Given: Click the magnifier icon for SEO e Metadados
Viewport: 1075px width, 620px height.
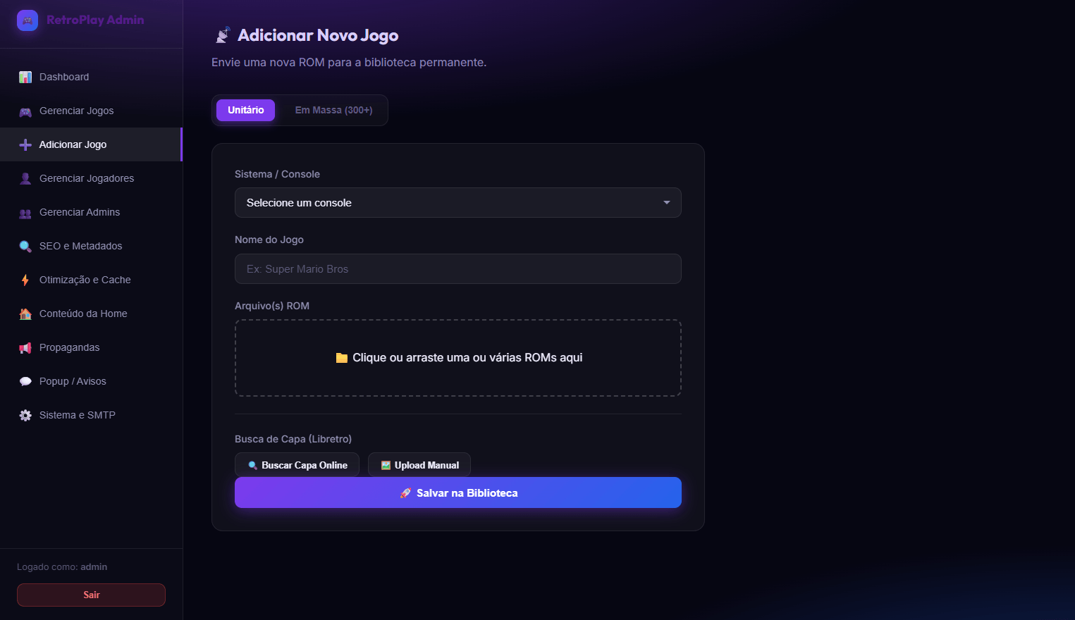Looking at the screenshot, I should coord(25,247).
